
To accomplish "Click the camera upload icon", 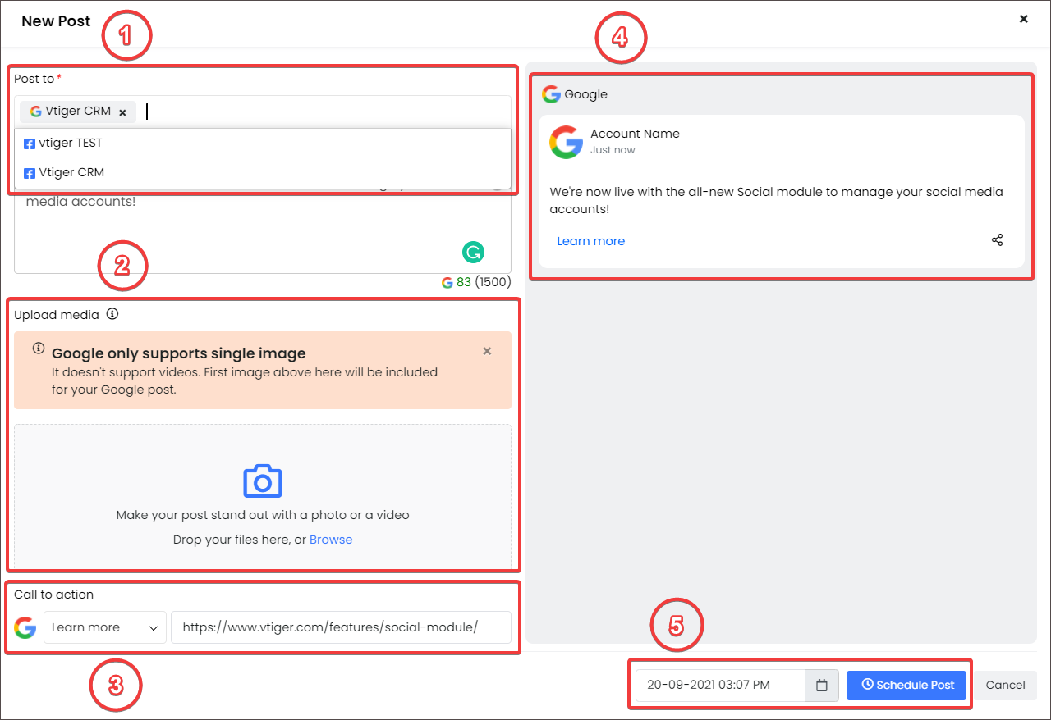I will (x=262, y=481).
